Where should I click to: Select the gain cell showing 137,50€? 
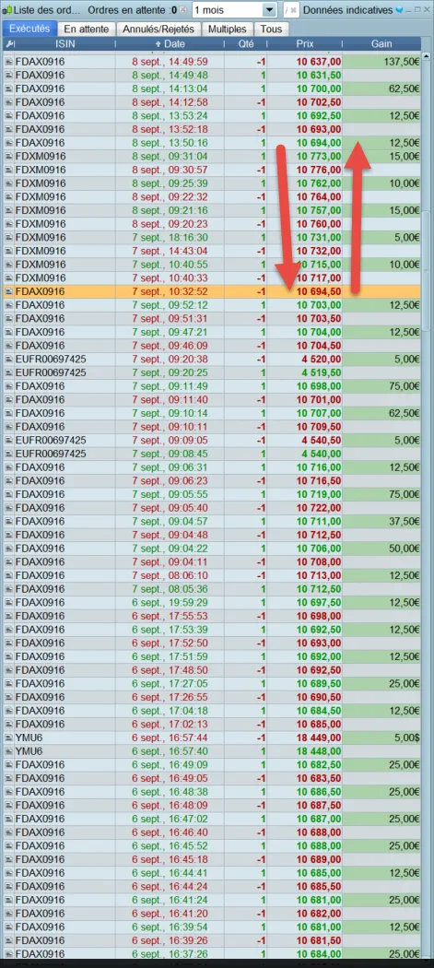point(382,62)
